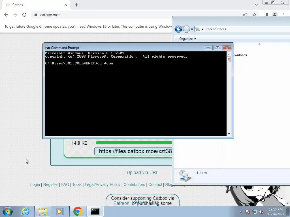Launch Internet Explorer from taskbar
The image size is (290, 217).
pos(25,211)
